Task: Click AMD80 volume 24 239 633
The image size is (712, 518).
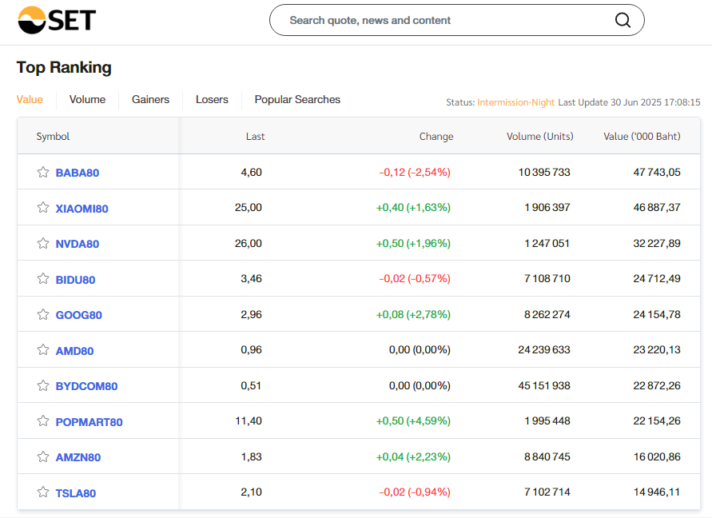Action: pos(544,350)
